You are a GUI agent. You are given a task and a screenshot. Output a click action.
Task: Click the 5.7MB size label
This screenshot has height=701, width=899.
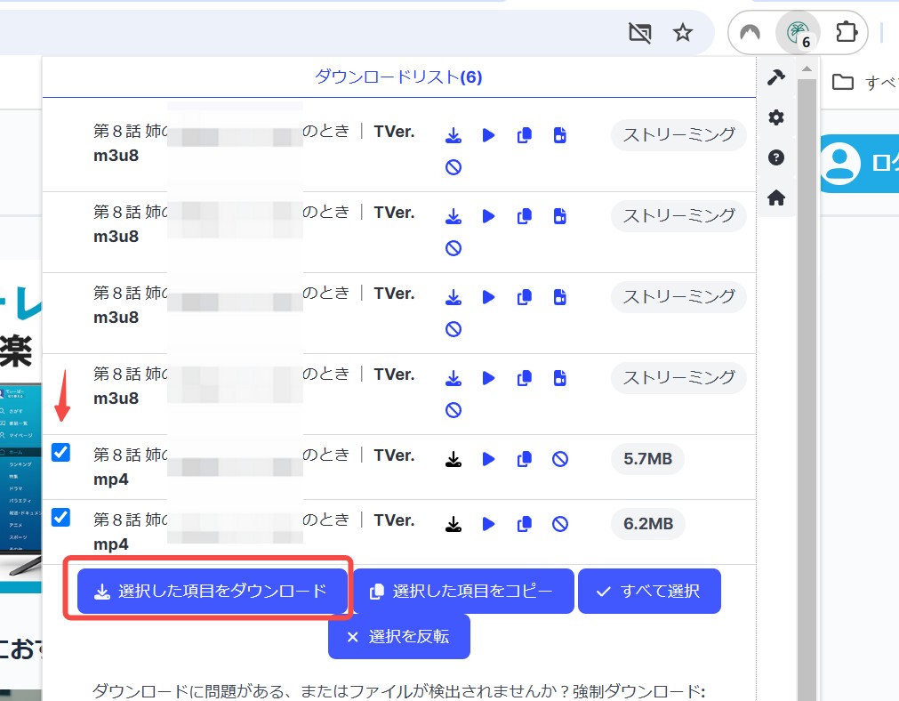click(648, 459)
